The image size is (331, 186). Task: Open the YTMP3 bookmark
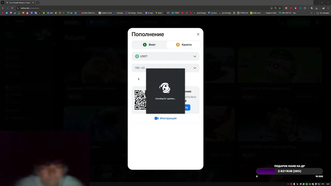click(x=176, y=13)
